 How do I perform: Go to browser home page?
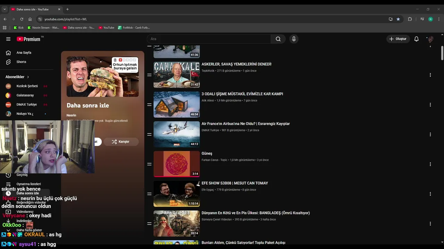click(30, 19)
